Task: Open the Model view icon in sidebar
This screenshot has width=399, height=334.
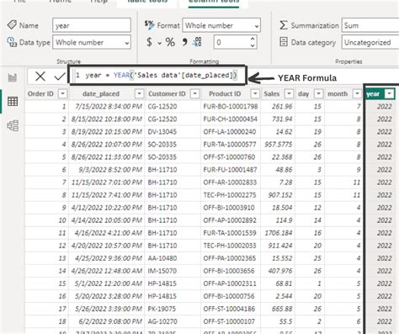Action: click(x=13, y=125)
